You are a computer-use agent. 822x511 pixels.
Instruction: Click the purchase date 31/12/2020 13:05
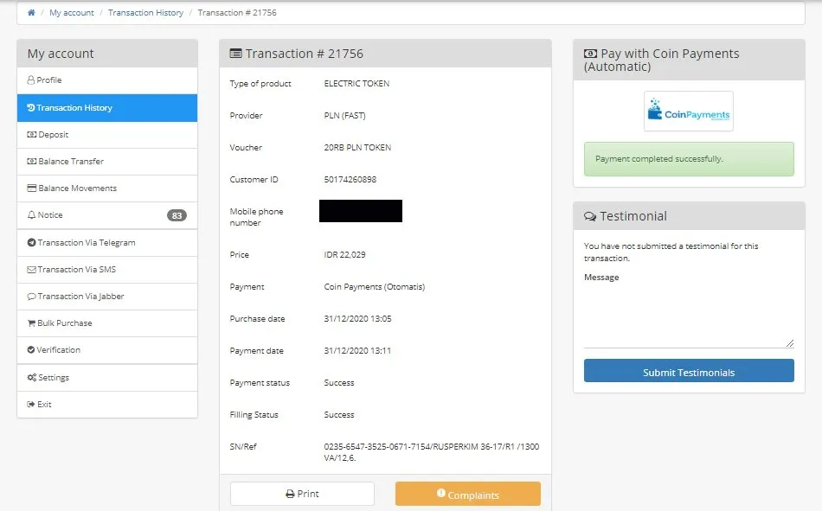point(357,319)
